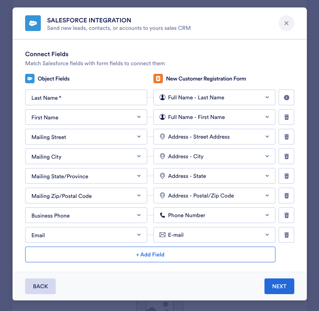The width and height of the screenshot is (319, 311).
Task: Open the Business Phone object dropdown
Action: 86,215
